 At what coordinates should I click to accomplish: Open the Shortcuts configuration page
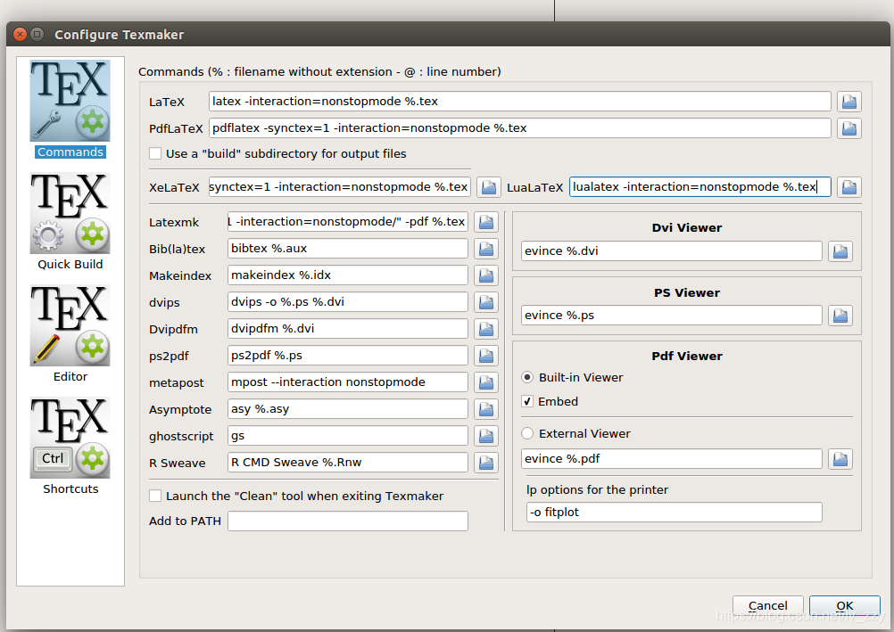pos(70,447)
